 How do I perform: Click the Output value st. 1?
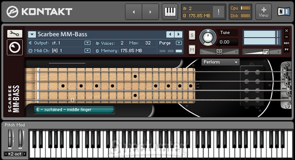tap(56, 43)
